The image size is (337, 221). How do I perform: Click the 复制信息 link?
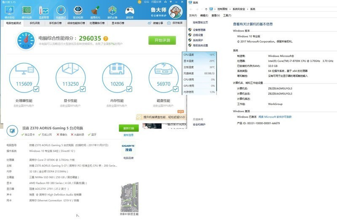tap(128, 135)
